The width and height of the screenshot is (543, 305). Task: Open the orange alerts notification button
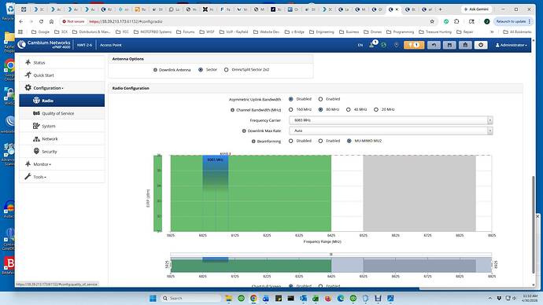[x=414, y=45]
